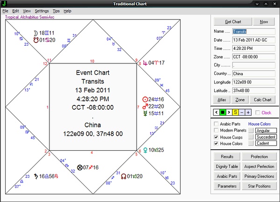Click the Moon glyph at 18 Gemini 11

pos(36,33)
